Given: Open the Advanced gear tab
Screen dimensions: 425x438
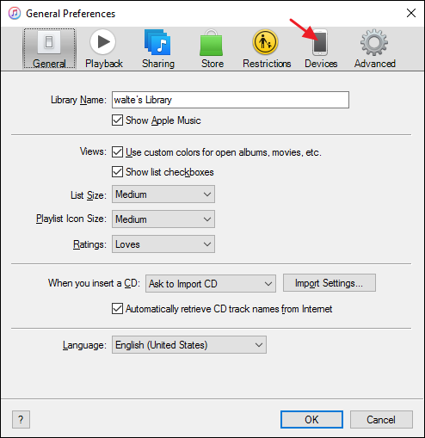Looking at the screenshot, I should [x=374, y=49].
